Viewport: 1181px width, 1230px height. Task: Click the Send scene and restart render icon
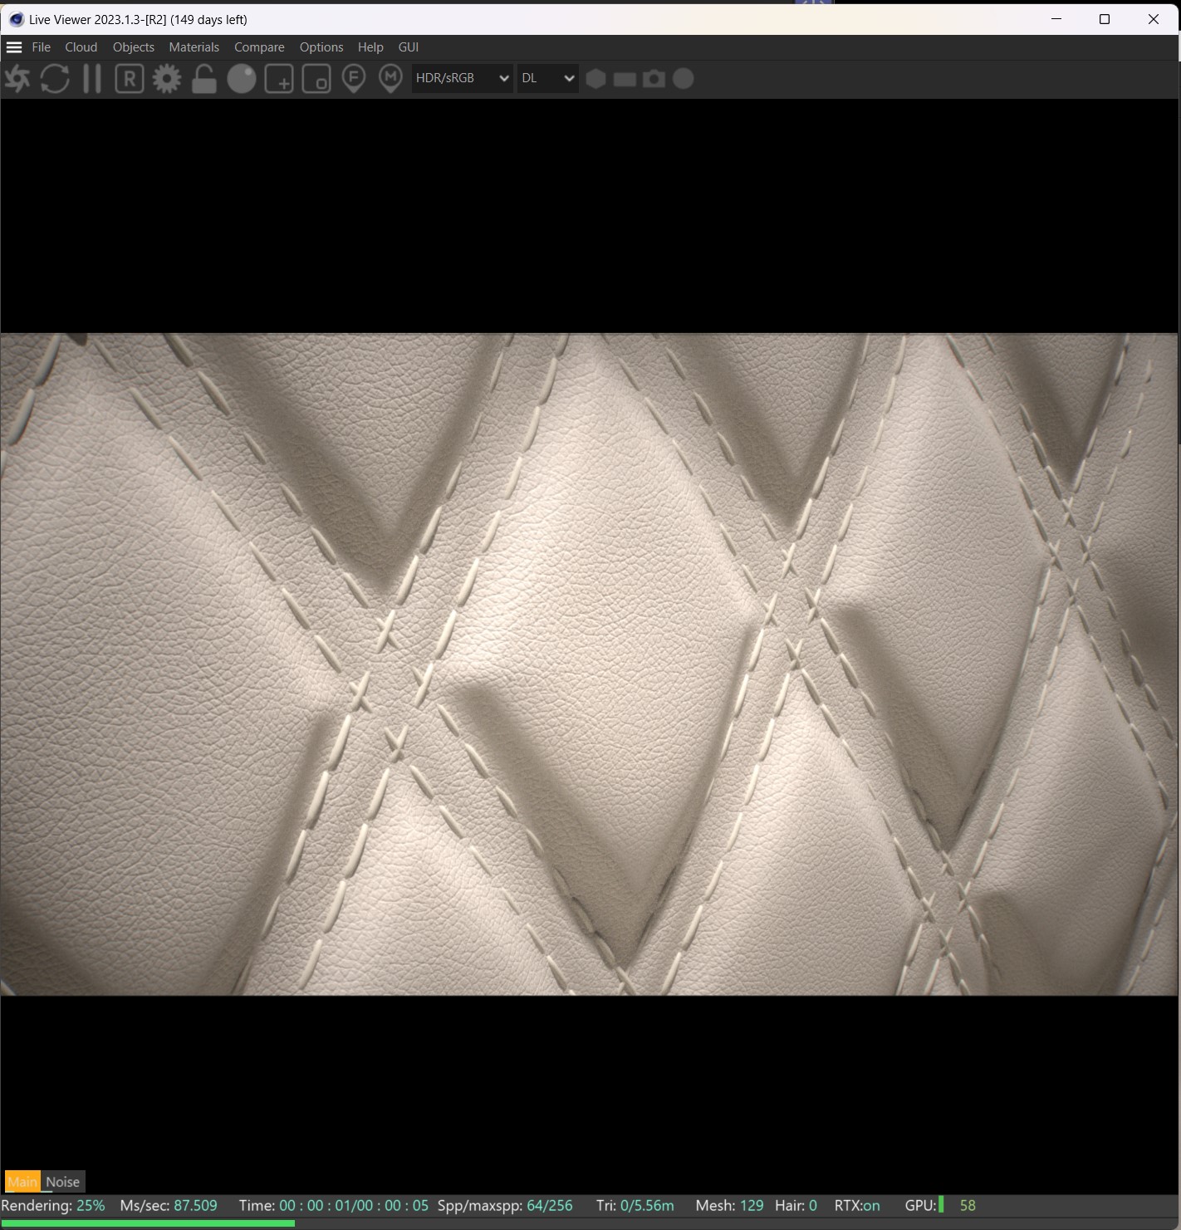17,79
